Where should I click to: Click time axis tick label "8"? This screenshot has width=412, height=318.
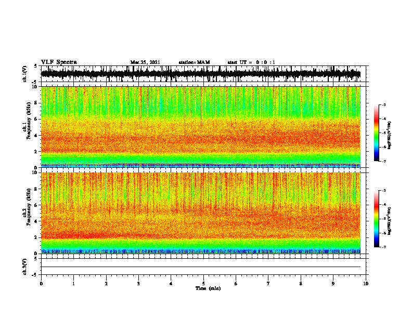pyautogui.click(x=301, y=284)
